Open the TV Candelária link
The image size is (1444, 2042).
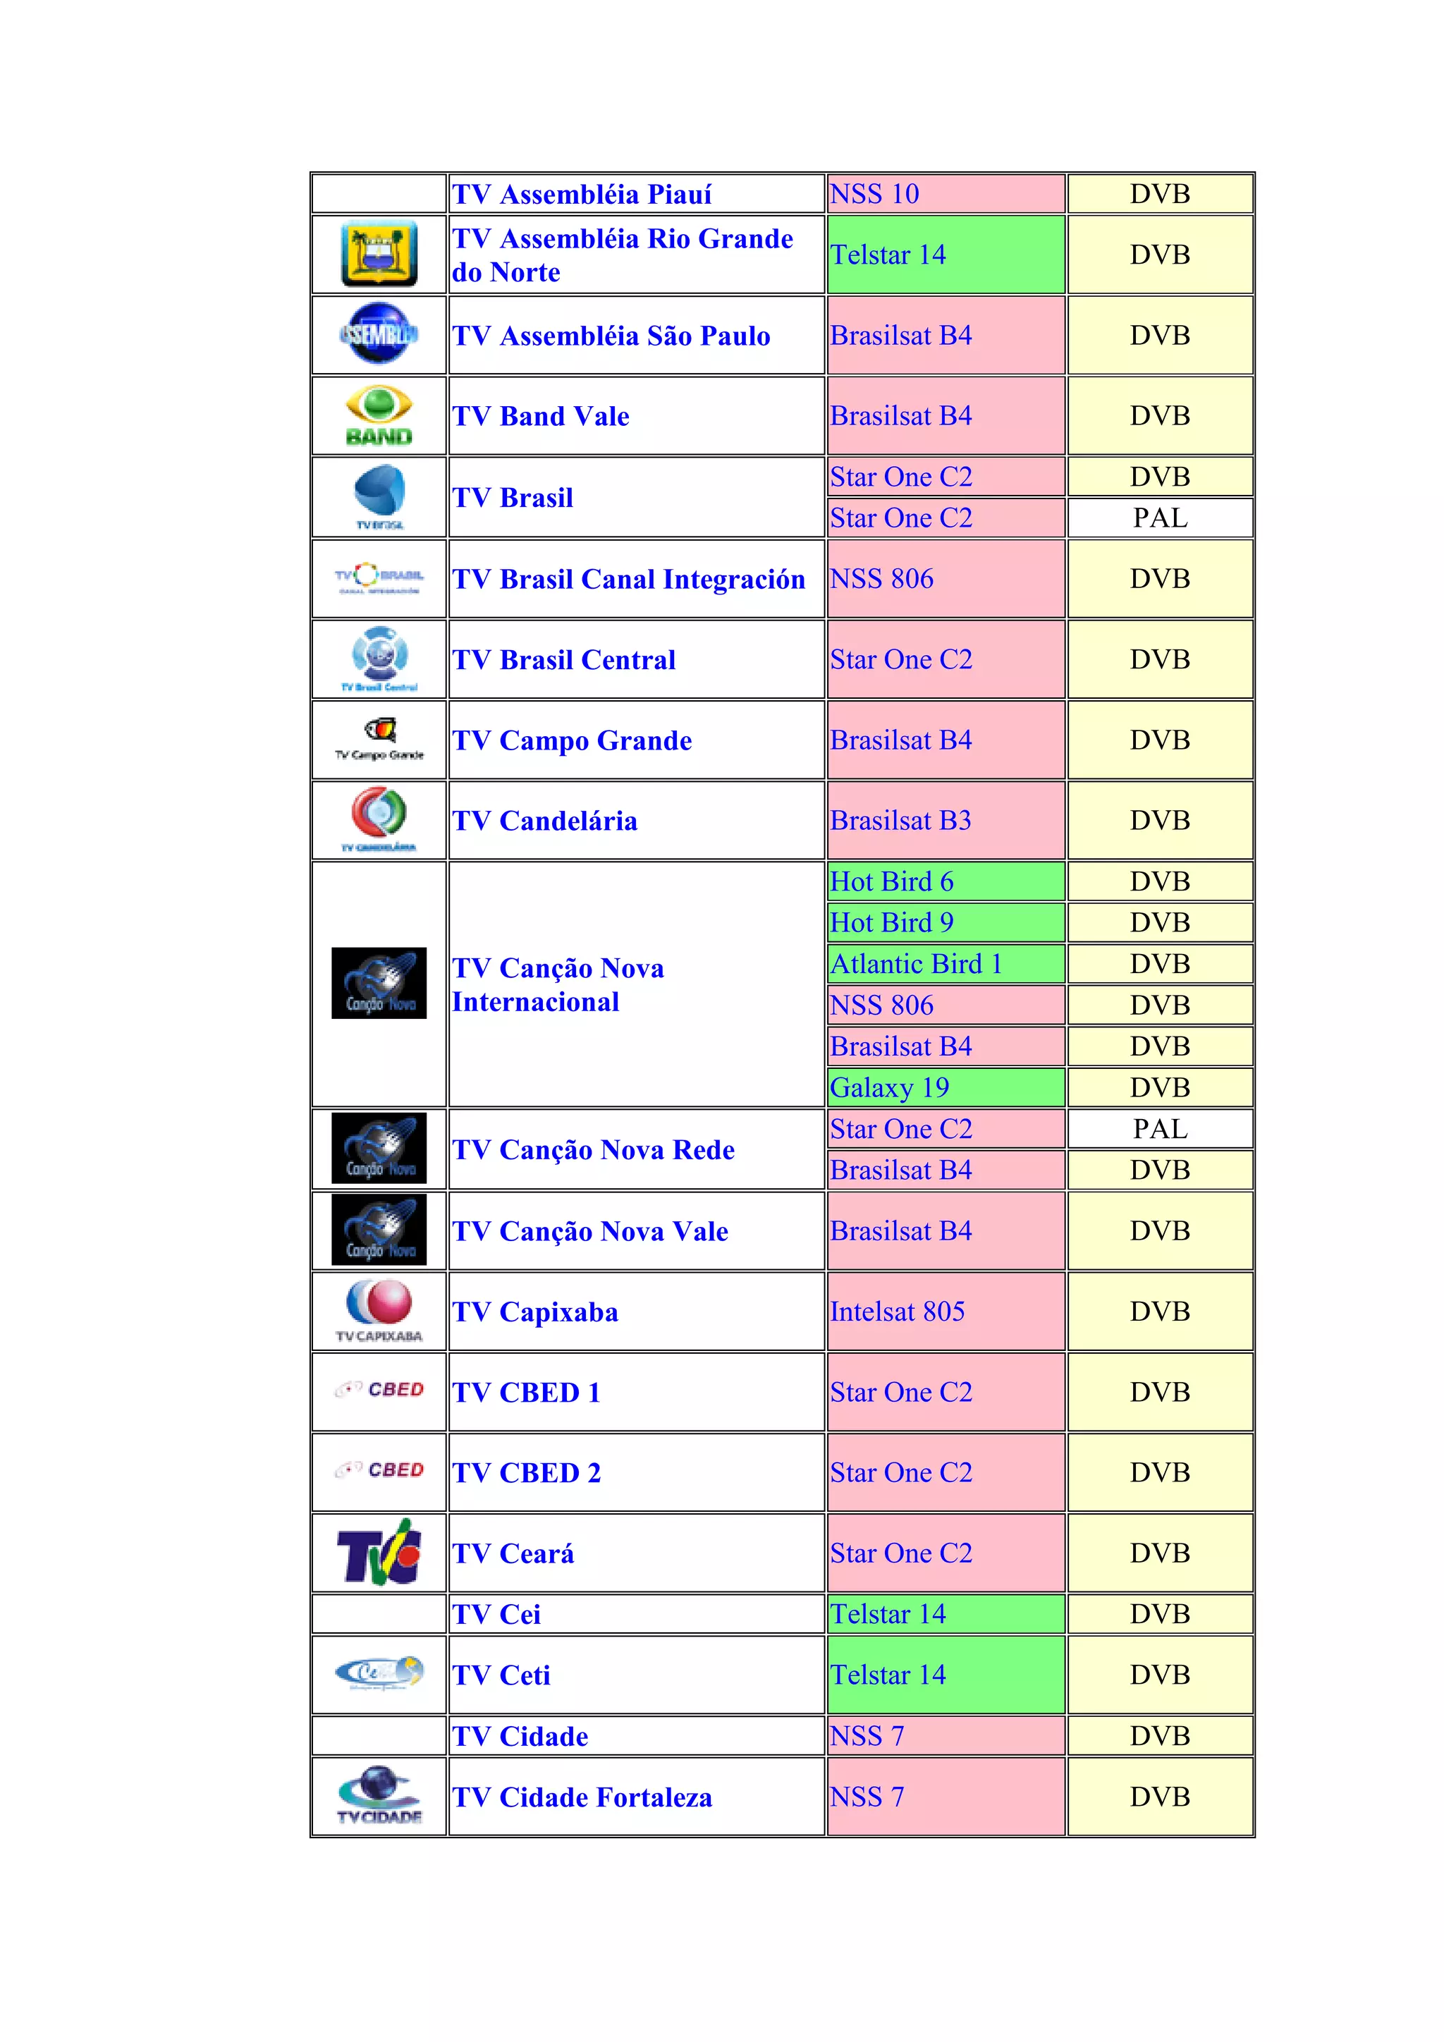click(x=545, y=821)
